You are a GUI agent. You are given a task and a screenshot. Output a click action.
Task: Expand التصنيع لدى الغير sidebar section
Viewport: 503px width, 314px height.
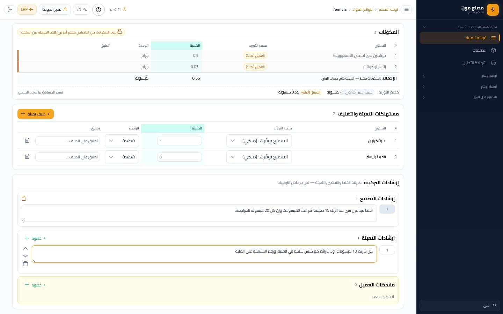coord(460,97)
